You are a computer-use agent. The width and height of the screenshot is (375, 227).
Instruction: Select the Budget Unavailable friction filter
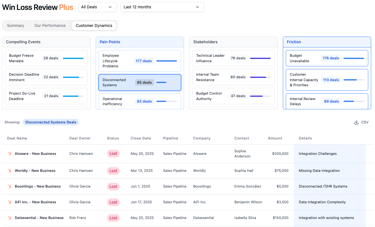(327, 58)
